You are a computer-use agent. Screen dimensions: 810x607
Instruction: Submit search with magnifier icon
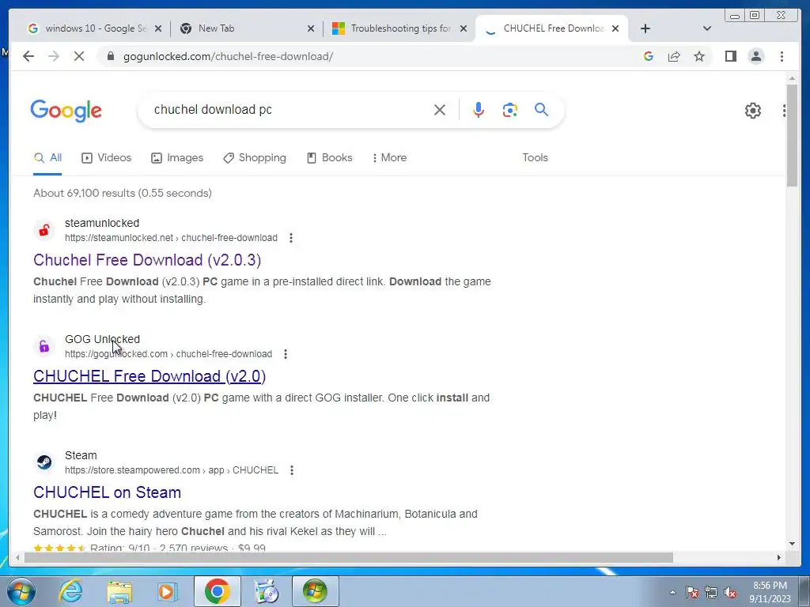pos(541,109)
